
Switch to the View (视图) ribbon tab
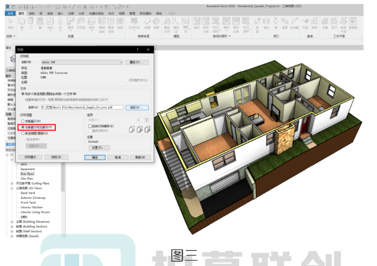pos(122,14)
